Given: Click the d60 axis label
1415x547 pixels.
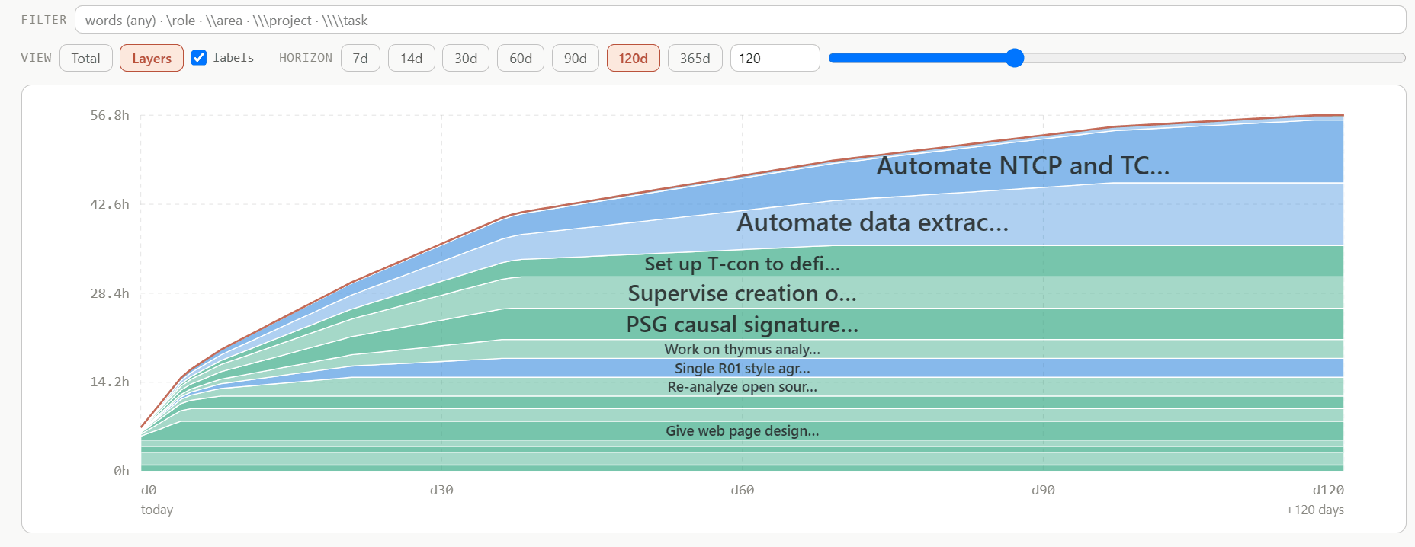Looking at the screenshot, I should [x=743, y=490].
